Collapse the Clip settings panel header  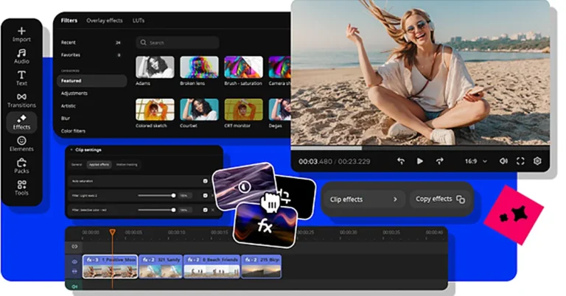(x=71, y=149)
